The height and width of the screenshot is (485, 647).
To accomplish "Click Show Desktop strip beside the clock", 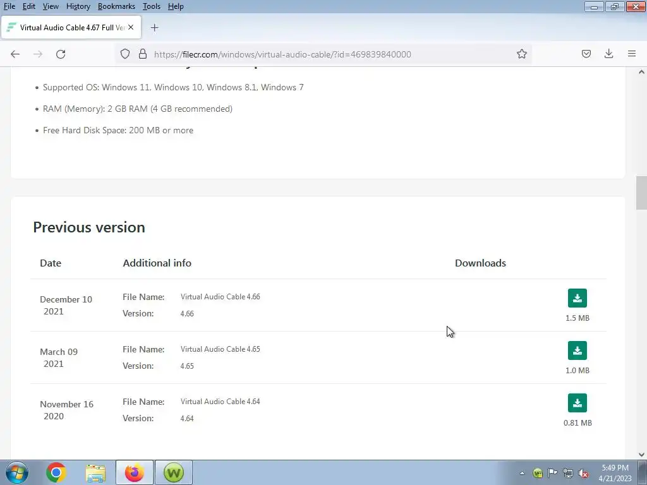I will pos(642,473).
